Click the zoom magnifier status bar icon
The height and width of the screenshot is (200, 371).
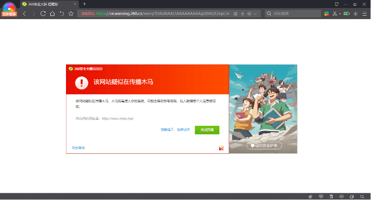(362, 196)
